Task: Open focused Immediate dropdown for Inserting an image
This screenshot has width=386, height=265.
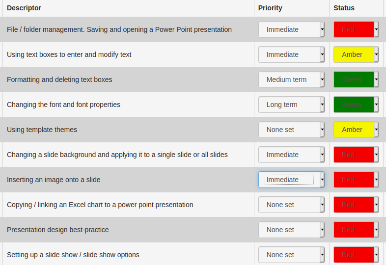Action: (x=292, y=180)
